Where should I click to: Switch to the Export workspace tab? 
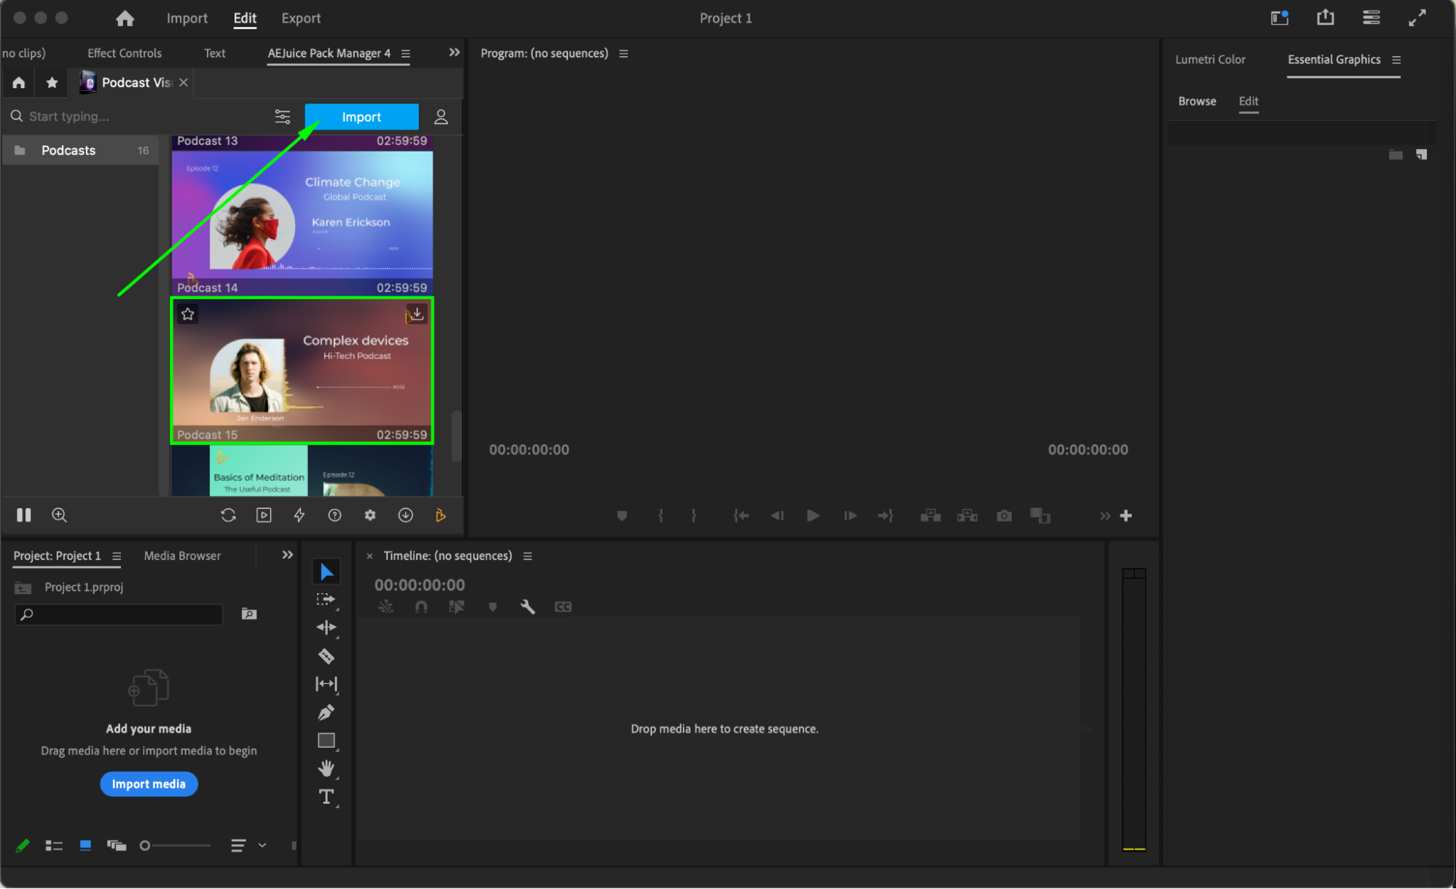coord(300,18)
